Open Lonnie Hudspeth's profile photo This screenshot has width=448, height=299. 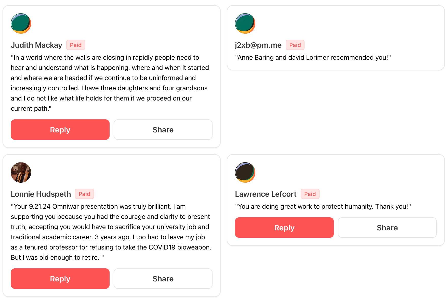coord(21,172)
